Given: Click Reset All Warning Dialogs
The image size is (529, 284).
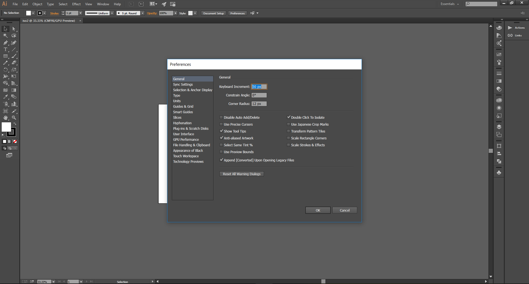Looking at the screenshot, I should pyautogui.click(x=242, y=174).
